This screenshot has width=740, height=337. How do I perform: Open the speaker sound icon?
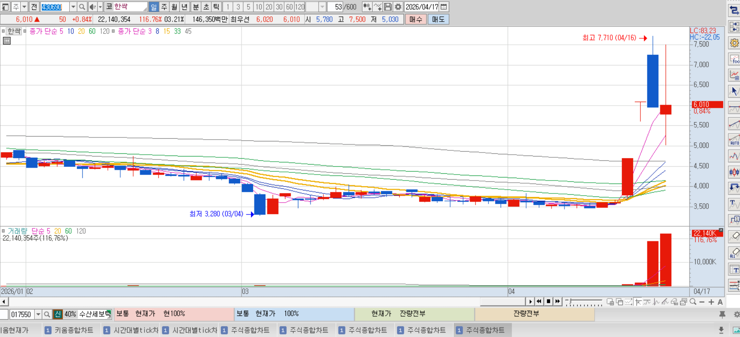click(x=93, y=7)
